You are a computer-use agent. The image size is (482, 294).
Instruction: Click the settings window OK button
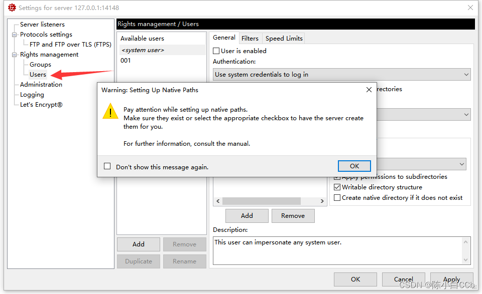tap(355, 279)
